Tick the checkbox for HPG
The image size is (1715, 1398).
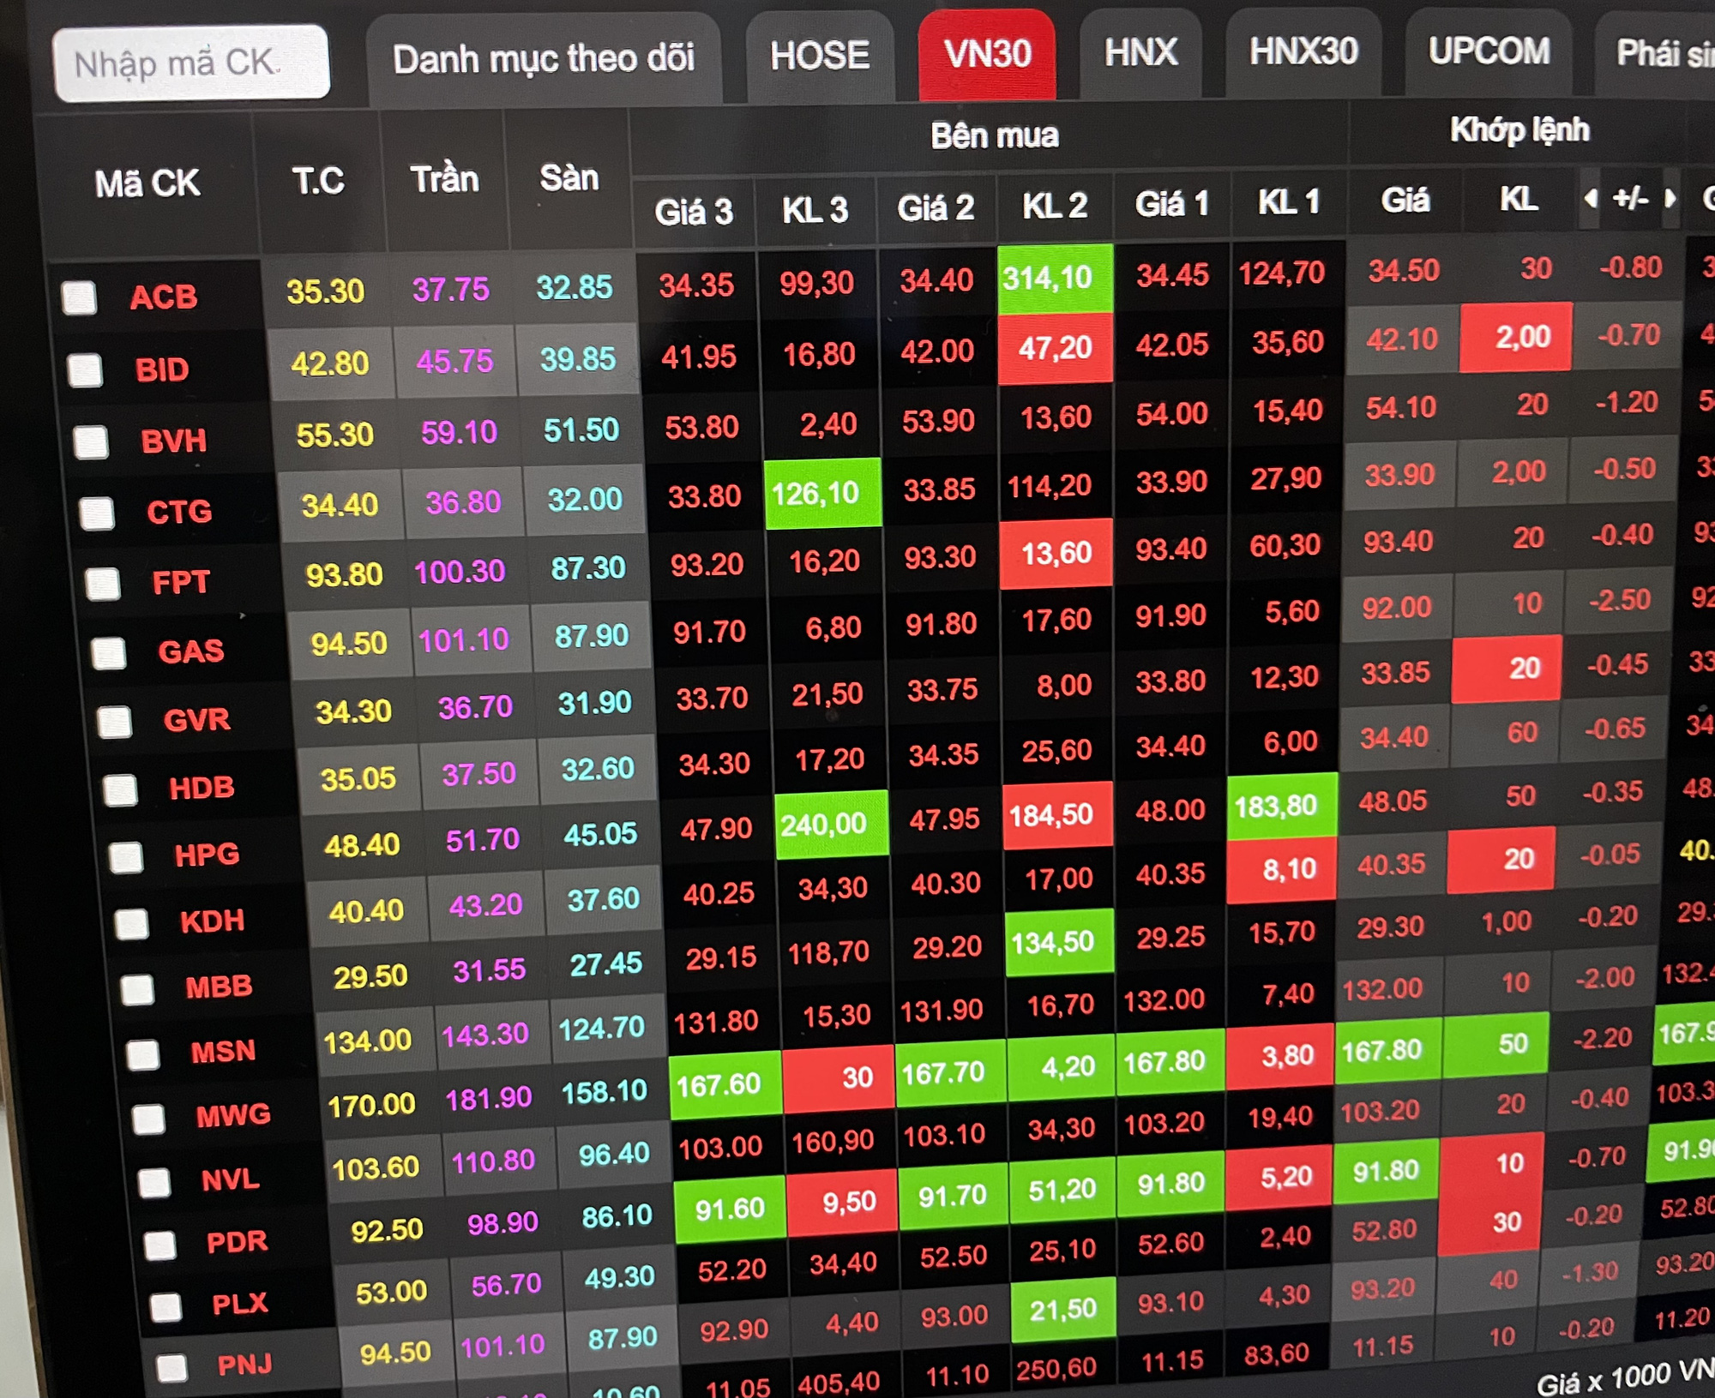(127, 856)
